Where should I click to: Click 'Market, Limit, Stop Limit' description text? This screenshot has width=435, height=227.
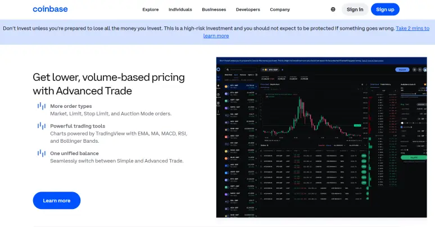[111, 114]
